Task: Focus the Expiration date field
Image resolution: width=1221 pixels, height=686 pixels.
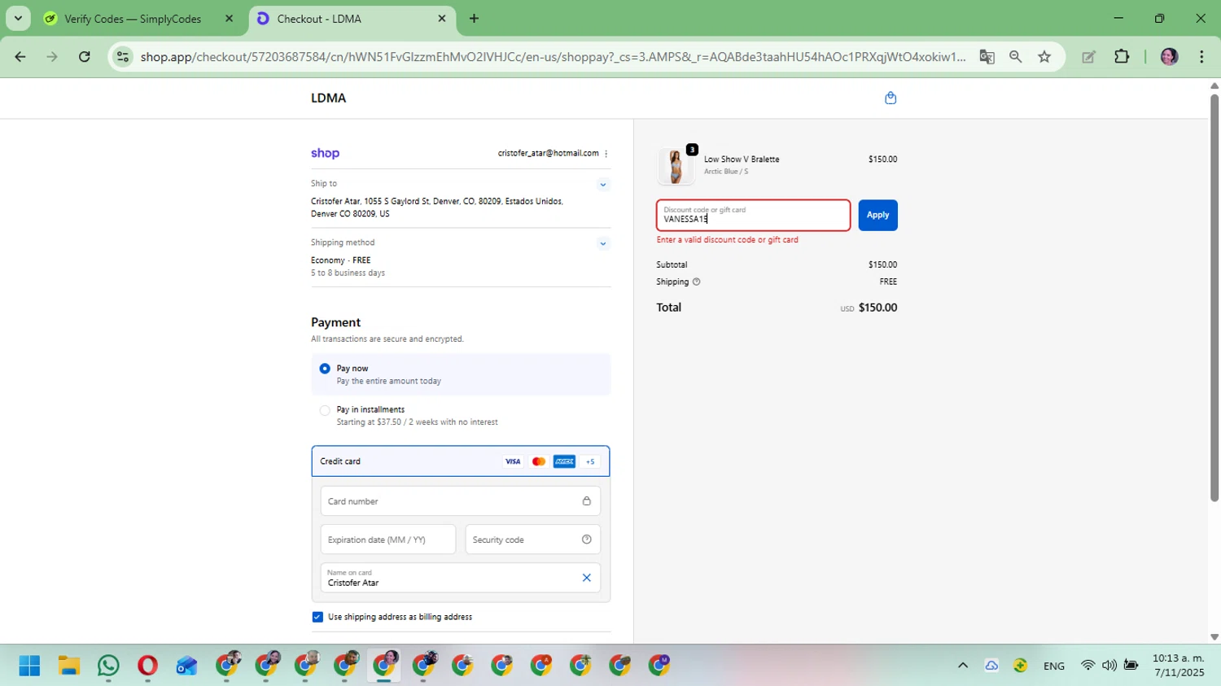Action: pyautogui.click(x=388, y=540)
